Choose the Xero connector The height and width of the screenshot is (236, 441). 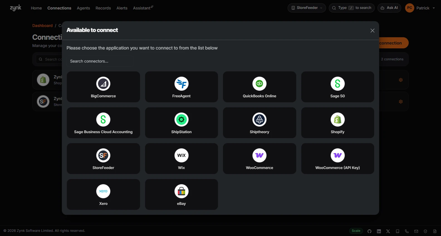click(103, 194)
